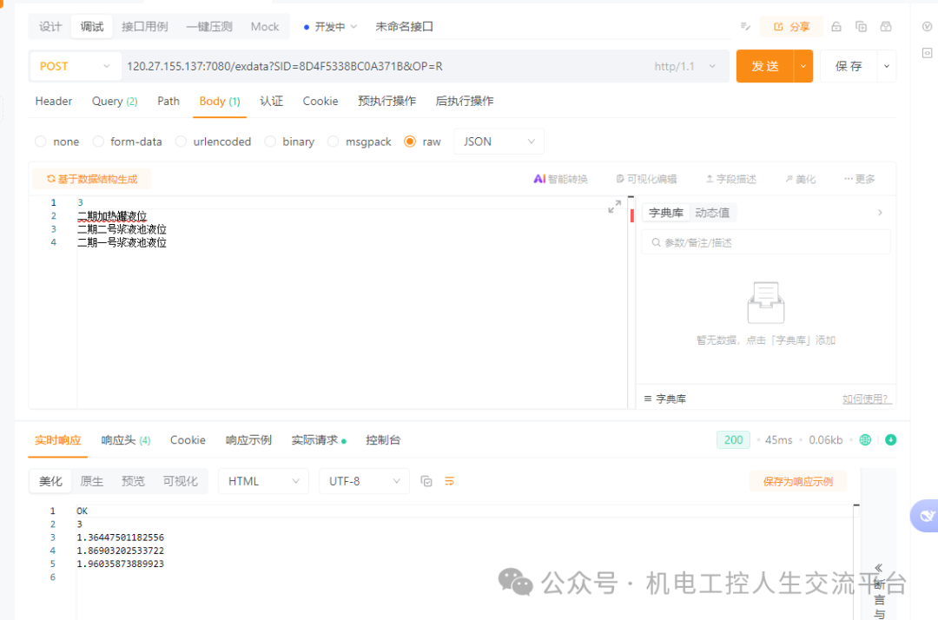Image resolution: width=938 pixels, height=620 pixels.
Task: Click the globe icon in response bar
Action: (x=865, y=440)
